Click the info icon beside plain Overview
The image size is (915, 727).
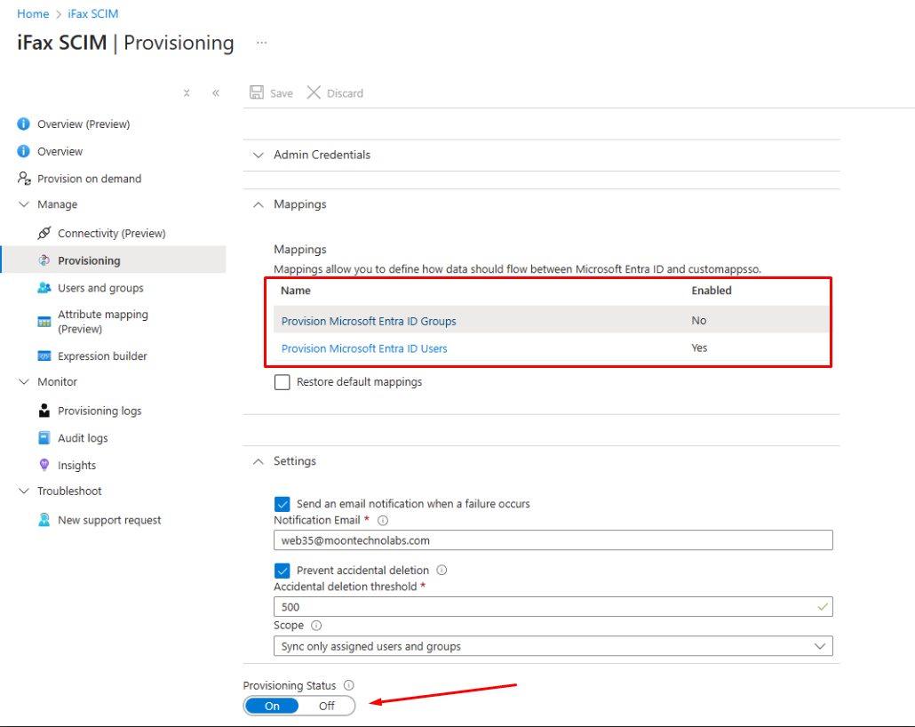(23, 151)
